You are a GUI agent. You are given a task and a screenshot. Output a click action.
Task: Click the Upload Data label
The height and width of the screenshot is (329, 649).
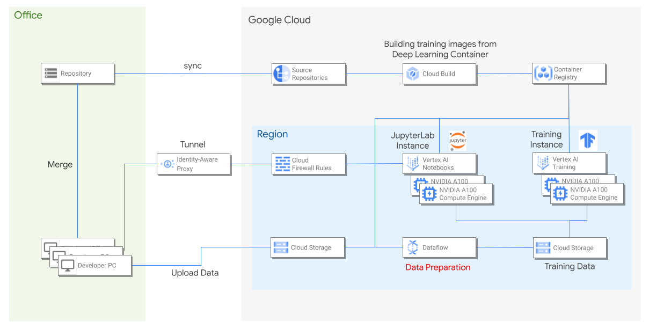tap(195, 273)
